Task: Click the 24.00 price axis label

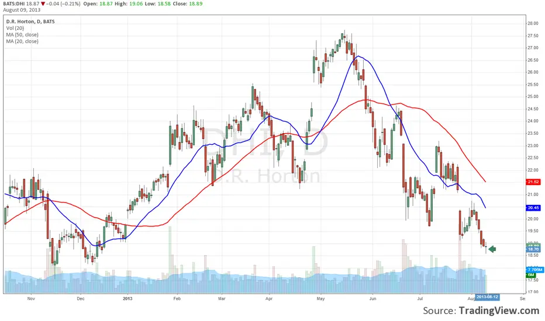Action: pos(533,121)
